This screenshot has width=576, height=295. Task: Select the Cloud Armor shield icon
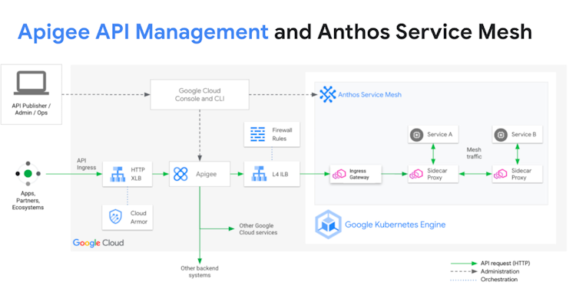(116, 217)
